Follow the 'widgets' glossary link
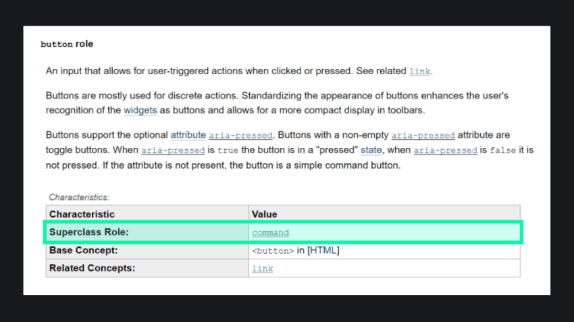Screen dimensions: 574x322 (140, 110)
